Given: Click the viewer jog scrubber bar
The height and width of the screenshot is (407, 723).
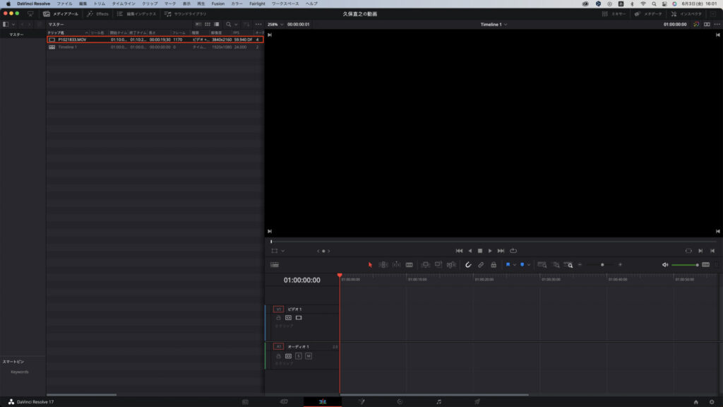Looking at the screenshot, I should click(494, 242).
